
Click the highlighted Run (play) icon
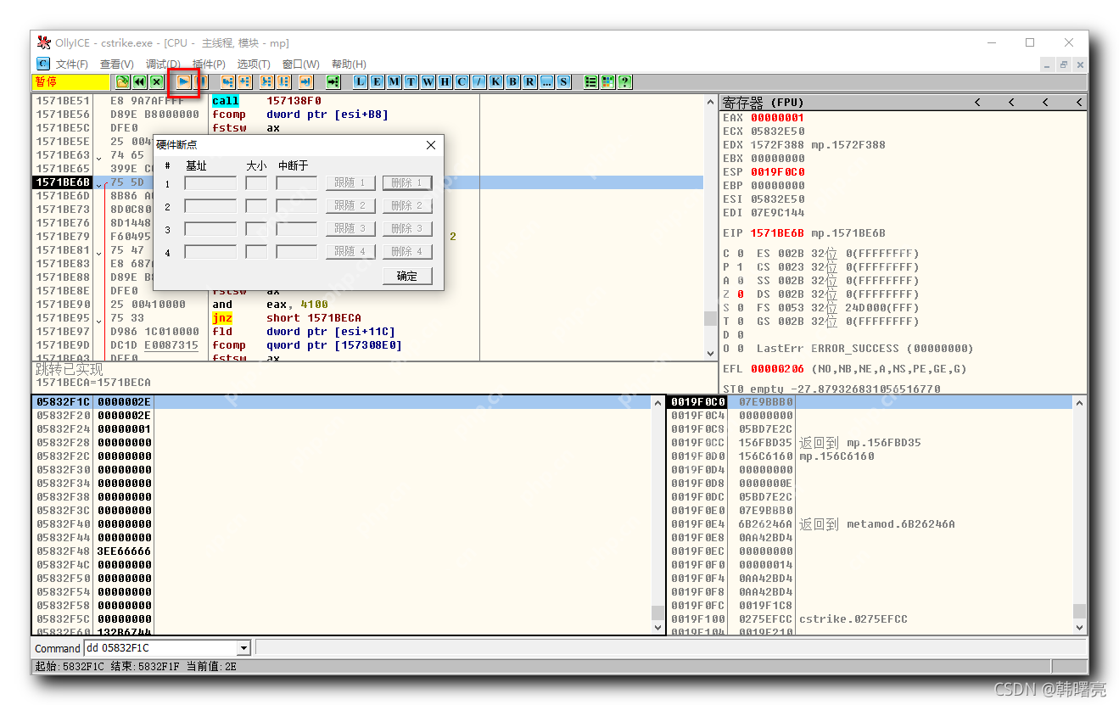pos(185,81)
